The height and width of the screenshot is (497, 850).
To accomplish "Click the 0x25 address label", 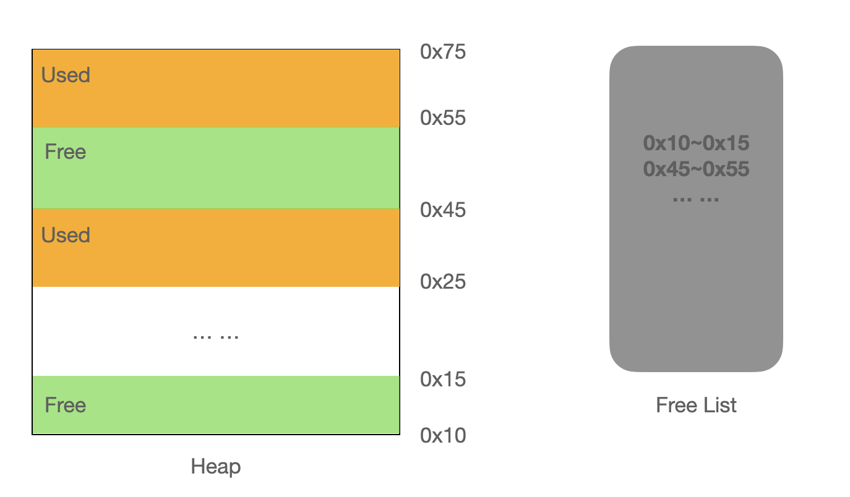I will pos(443,282).
